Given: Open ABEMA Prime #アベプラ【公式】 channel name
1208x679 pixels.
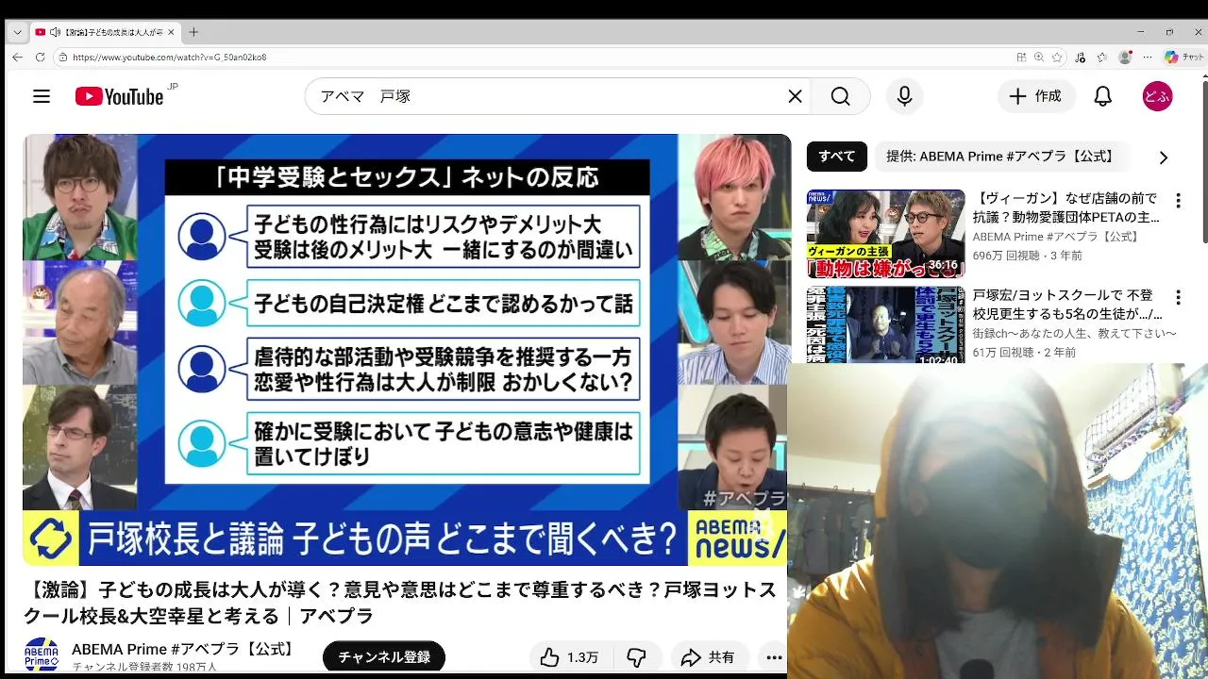Looking at the screenshot, I should click(183, 649).
